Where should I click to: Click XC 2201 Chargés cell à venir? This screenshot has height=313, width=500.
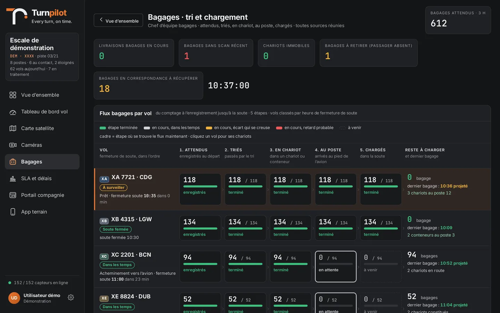[x=381, y=266]
